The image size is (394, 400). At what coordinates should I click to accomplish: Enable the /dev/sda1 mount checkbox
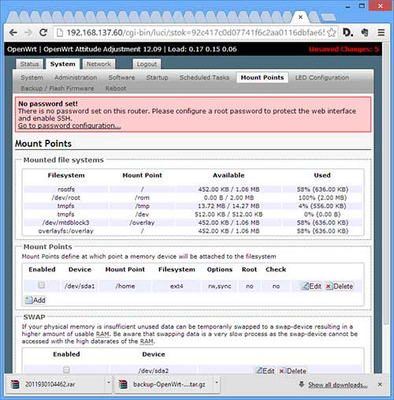[41, 285]
